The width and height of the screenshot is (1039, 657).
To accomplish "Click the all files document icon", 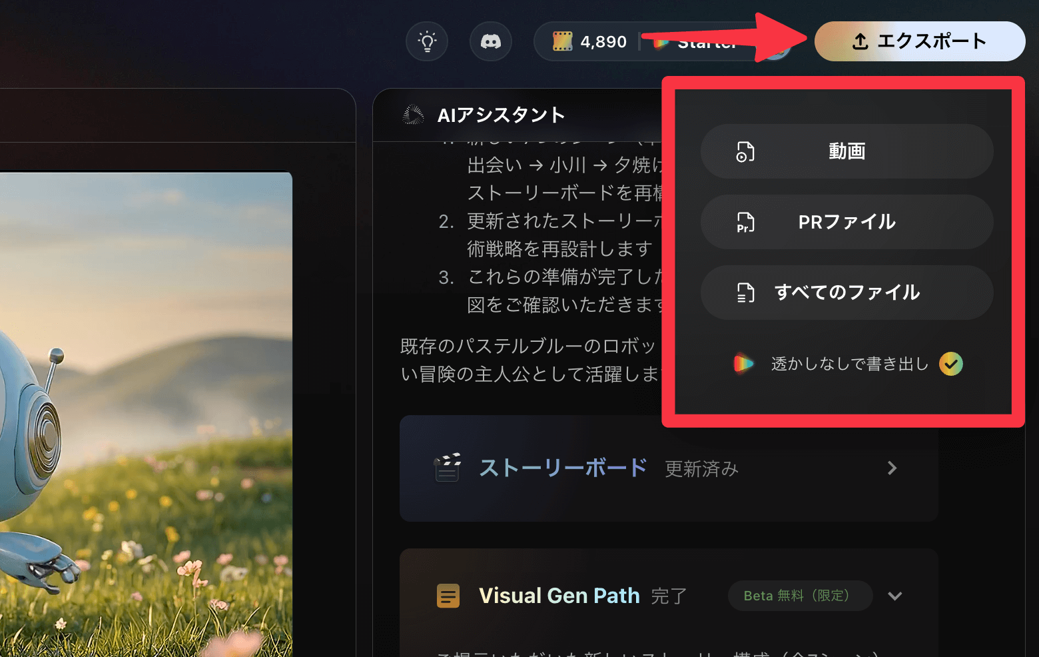I will coord(745,293).
